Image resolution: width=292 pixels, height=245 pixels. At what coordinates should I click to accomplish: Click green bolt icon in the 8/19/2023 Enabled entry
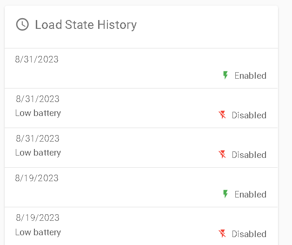[x=226, y=194]
